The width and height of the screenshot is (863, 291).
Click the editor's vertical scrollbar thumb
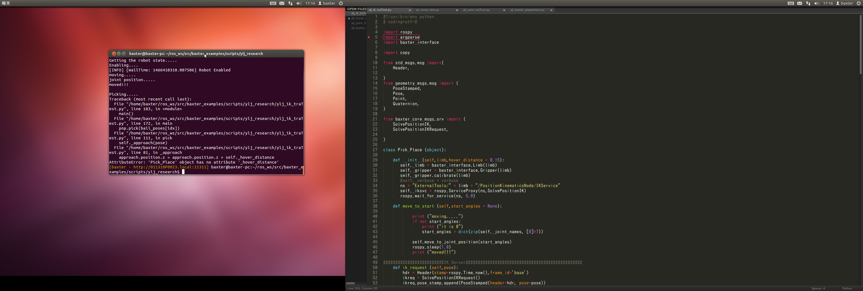pos(860,44)
